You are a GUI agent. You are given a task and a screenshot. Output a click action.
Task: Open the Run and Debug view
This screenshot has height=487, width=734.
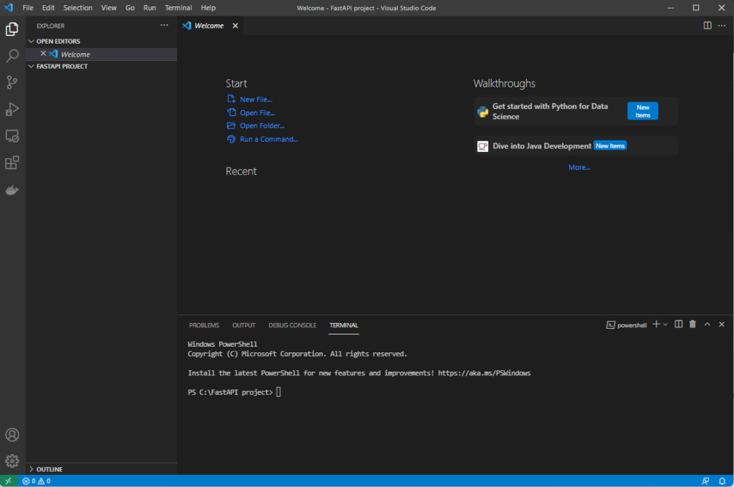[x=12, y=109]
